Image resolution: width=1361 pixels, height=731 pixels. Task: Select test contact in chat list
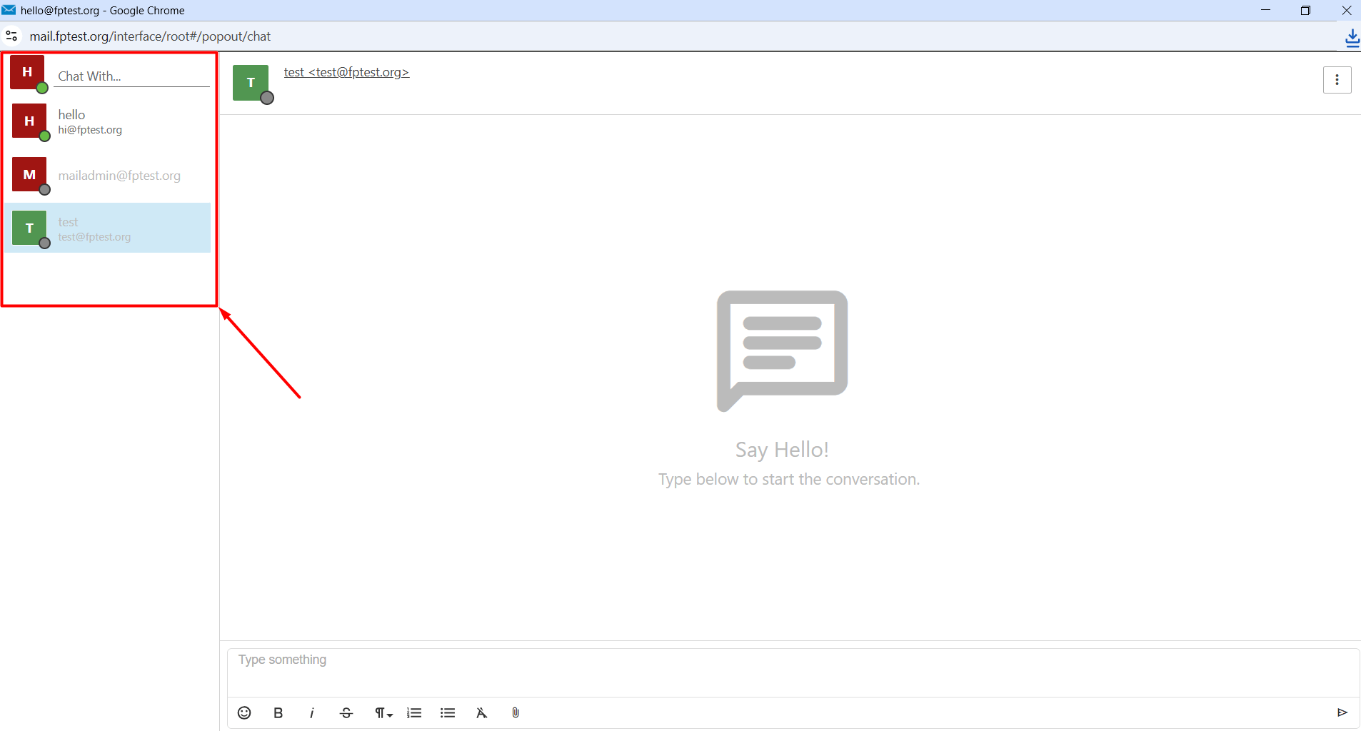coord(107,228)
